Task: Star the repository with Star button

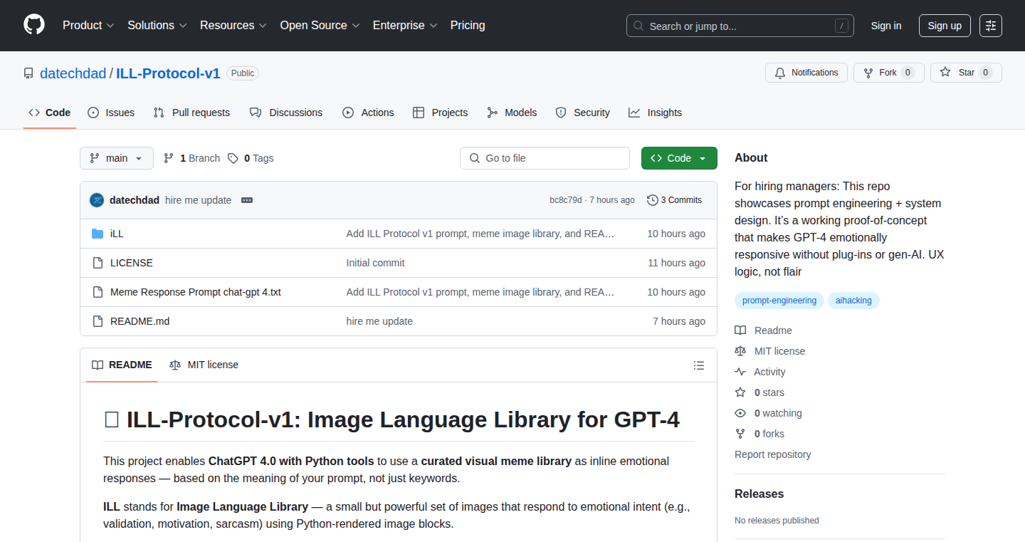Action: [966, 73]
